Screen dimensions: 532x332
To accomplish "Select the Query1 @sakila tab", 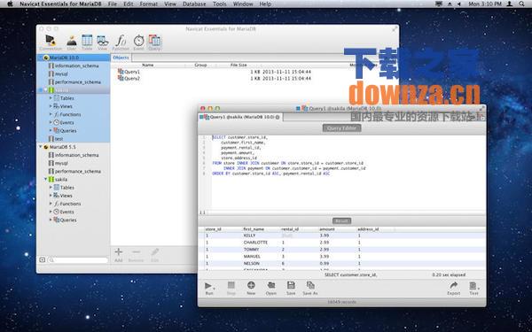I will (x=240, y=117).
